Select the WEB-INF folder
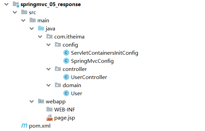This screenshot has height=131, width=205. [61, 109]
